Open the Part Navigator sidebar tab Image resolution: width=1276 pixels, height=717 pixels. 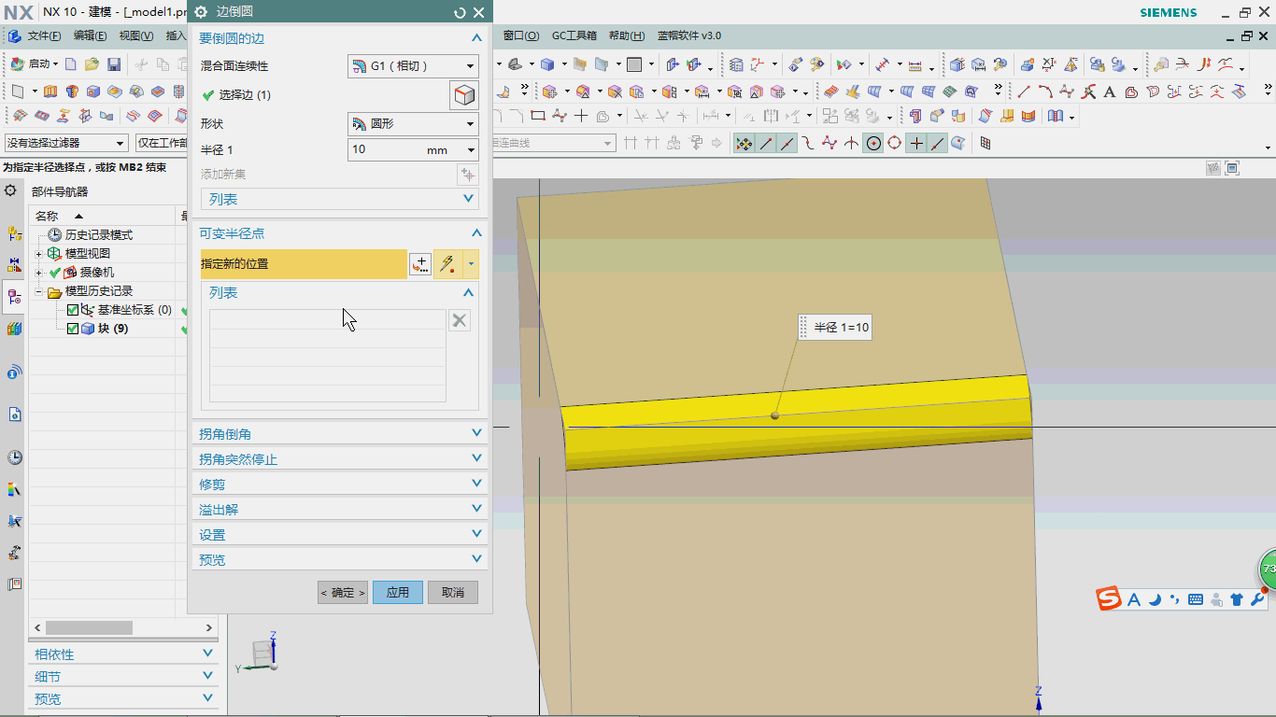pos(14,297)
